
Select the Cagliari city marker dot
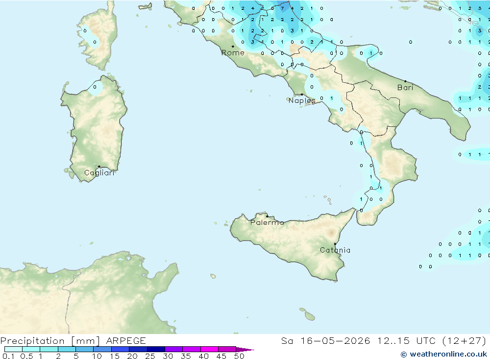tap(99, 167)
